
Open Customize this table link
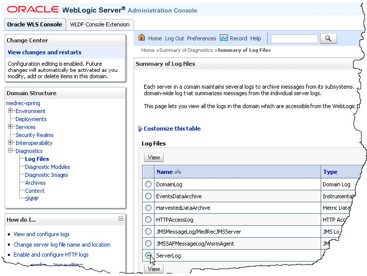[x=172, y=129]
